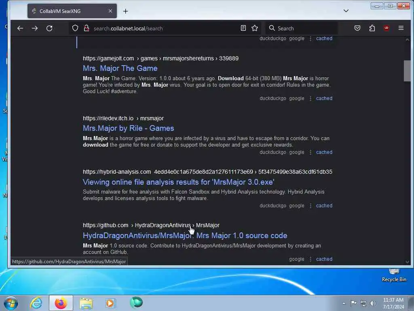Click the Firefox Search box

point(301,28)
